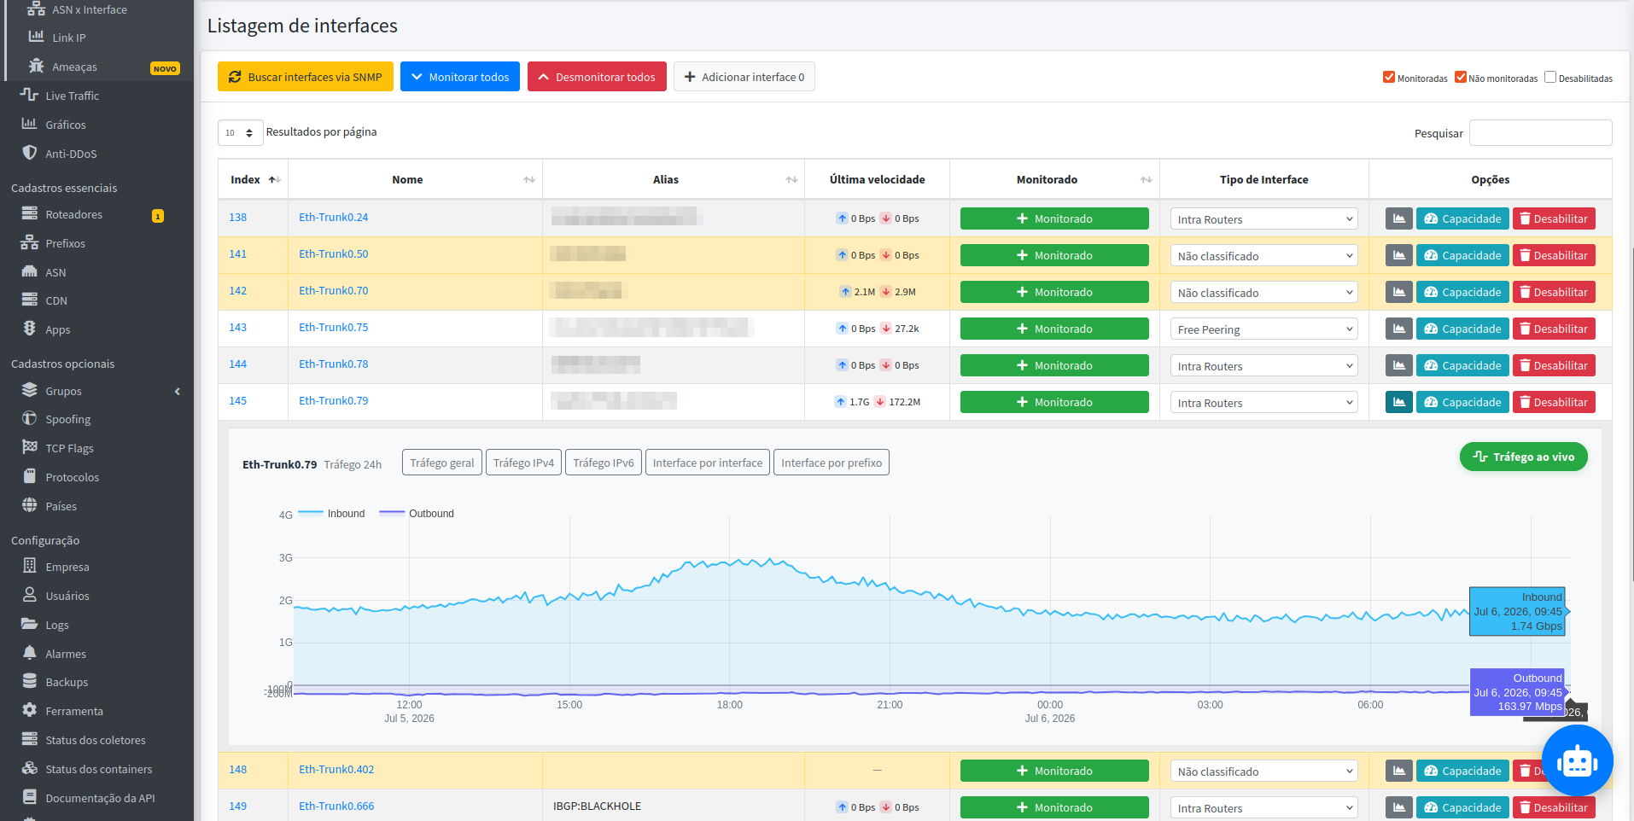The height and width of the screenshot is (821, 1634).
Task: Open Status dos coletores
Action: tap(95, 740)
